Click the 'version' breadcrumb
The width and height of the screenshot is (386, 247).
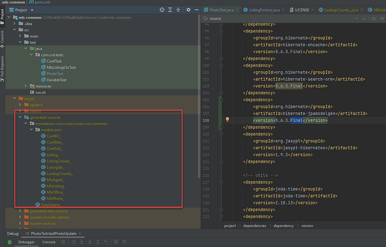(x=307, y=226)
